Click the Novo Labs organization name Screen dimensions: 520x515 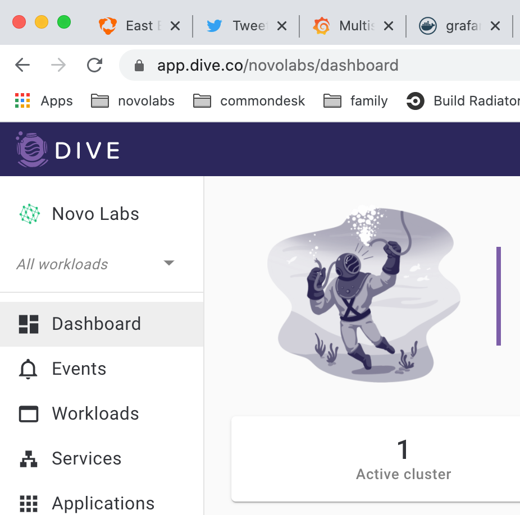pyautogui.click(x=95, y=214)
